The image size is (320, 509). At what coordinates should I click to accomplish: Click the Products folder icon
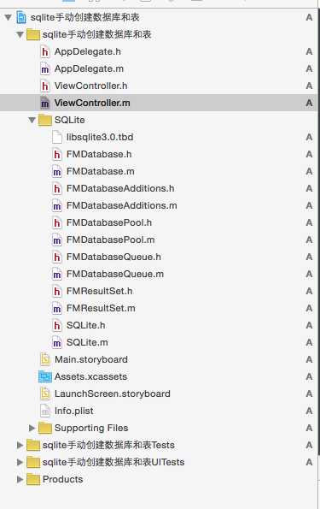click(33, 479)
